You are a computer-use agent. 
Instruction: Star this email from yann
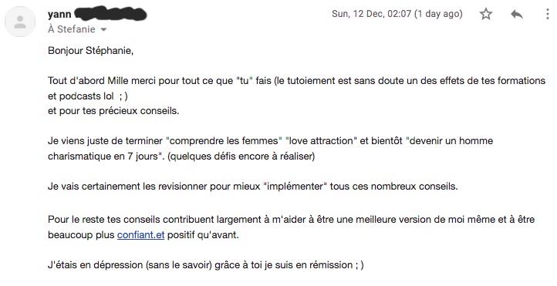[x=485, y=14]
